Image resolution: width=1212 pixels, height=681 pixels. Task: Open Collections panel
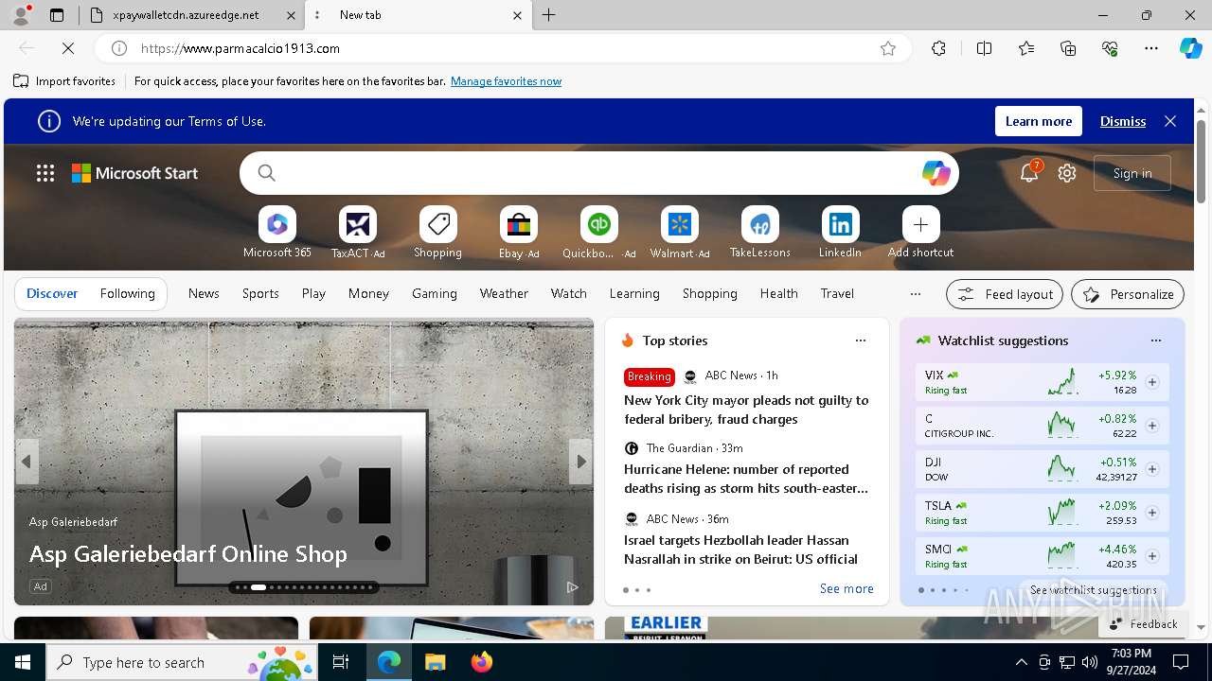1068,48
